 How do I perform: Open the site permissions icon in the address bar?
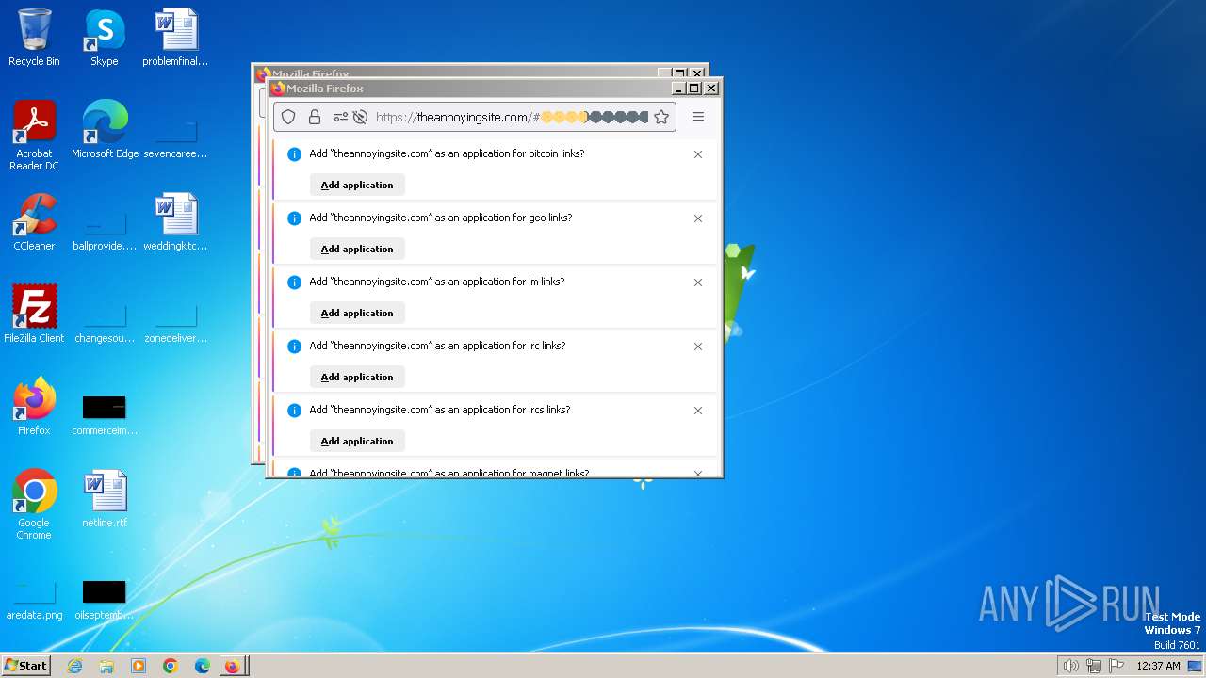[340, 117]
